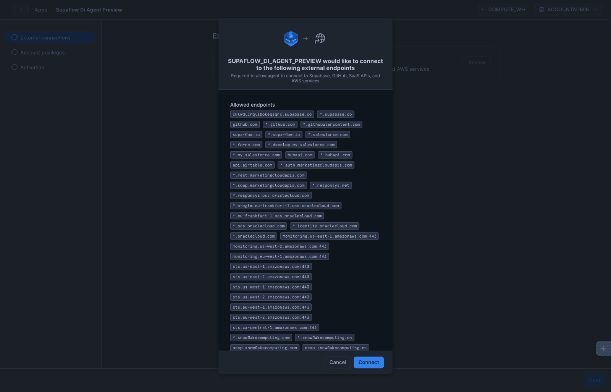Screen dimensions: 611x392
Task: Click the *.rest.marketingcloudapis.com chip
Action: point(268,175)
